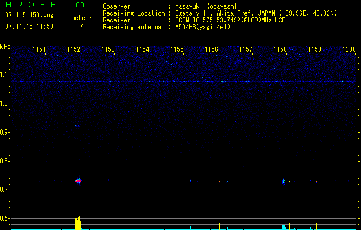Click frequency axis label 0.6
The image size is (361, 230).
5,218
